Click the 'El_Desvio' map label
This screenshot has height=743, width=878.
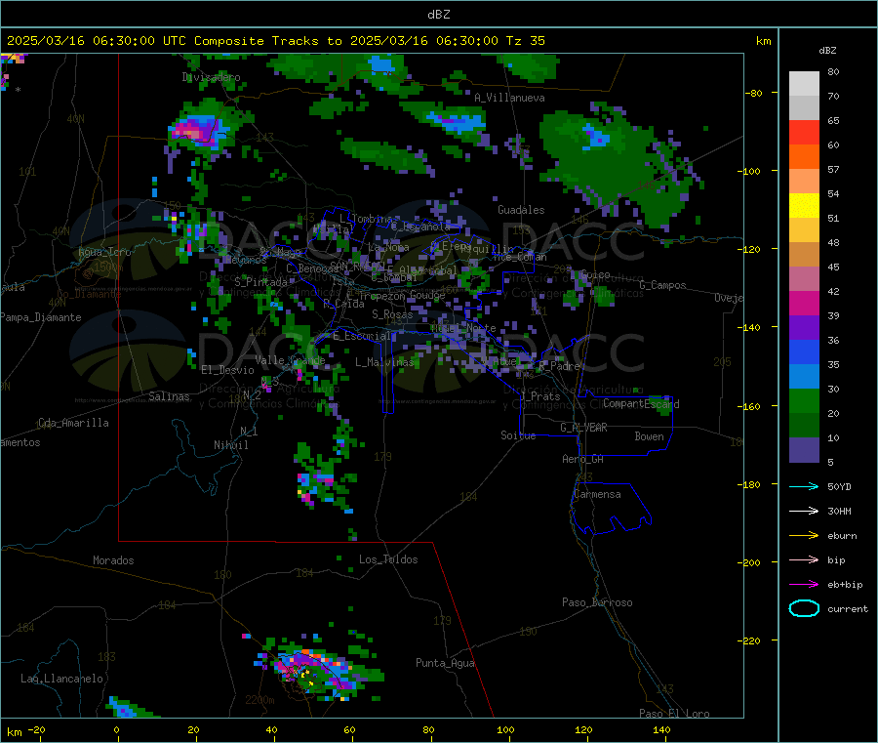pos(228,370)
